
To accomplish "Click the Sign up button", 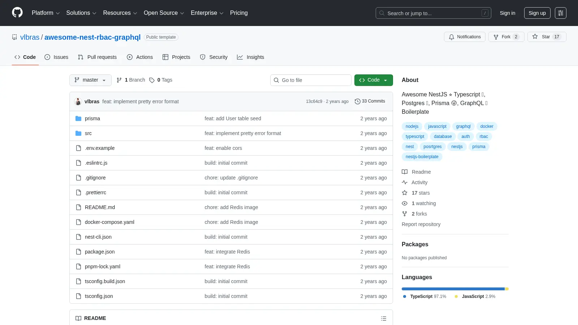I will pos(537,13).
